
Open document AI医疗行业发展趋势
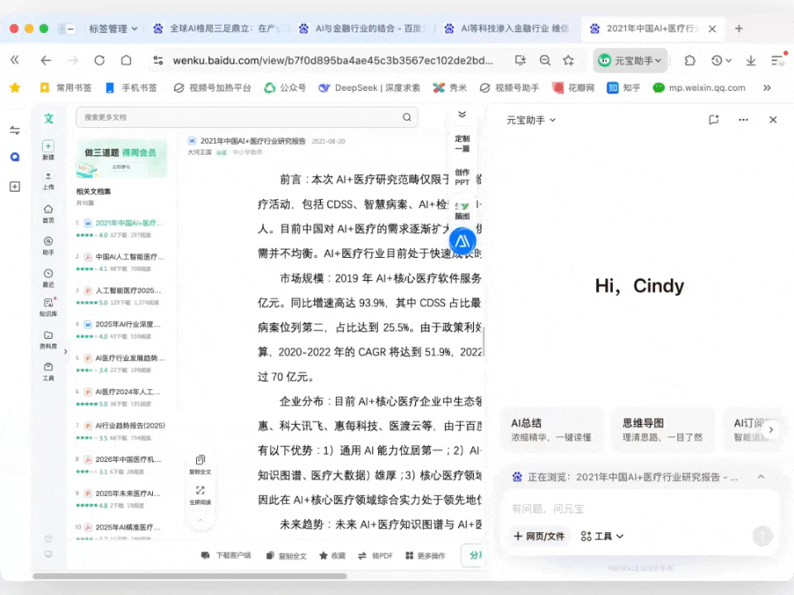click(130, 358)
